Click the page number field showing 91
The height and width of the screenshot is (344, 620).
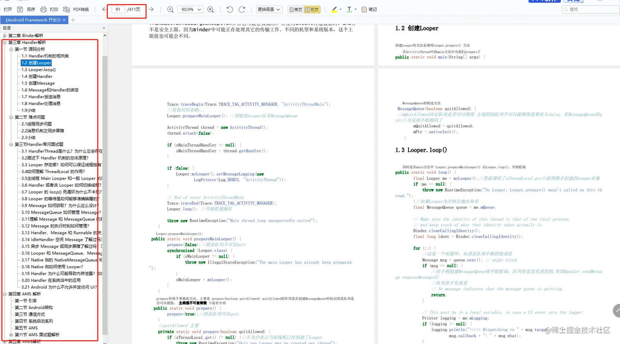pyautogui.click(x=119, y=9)
